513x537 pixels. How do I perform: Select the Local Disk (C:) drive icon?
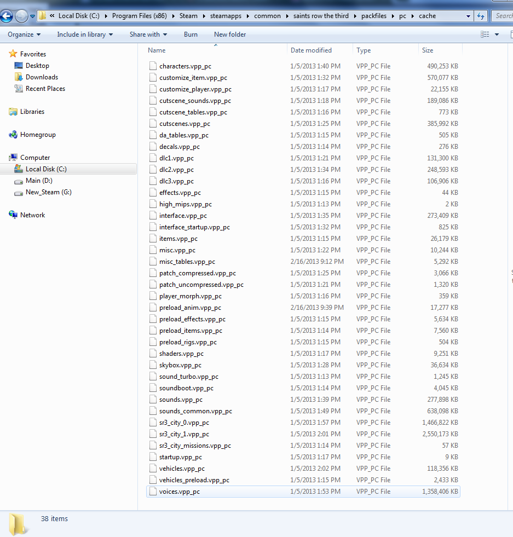19,169
